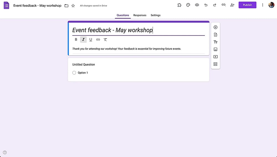277x157 pixels.
Task: Switch to the Questions tab
Action: (x=123, y=15)
